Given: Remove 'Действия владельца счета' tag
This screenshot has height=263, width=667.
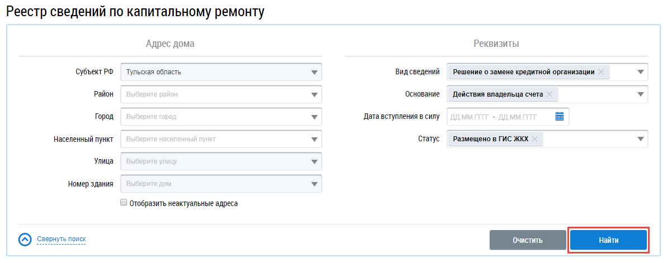Looking at the screenshot, I should click(x=549, y=94).
